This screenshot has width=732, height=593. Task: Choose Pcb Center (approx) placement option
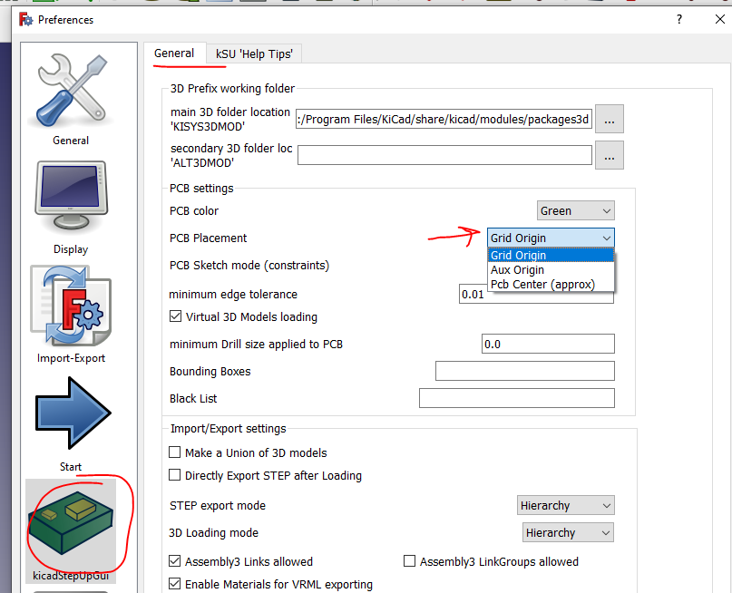[551, 284]
